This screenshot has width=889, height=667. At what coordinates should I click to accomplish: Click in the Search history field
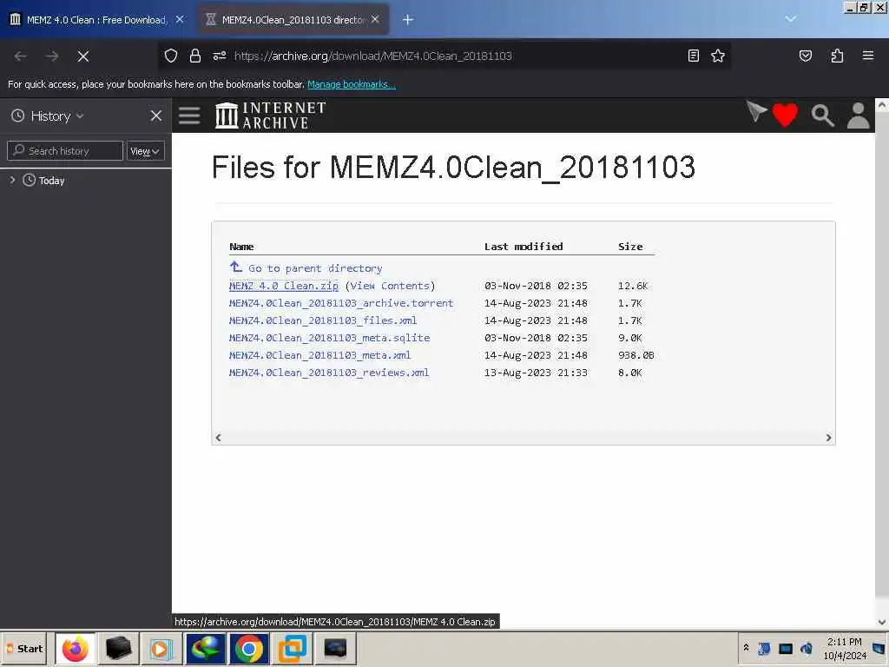click(65, 151)
